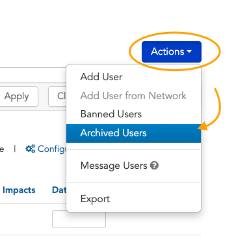
Task: Click the partially hidden Clear button
Action: (57, 96)
